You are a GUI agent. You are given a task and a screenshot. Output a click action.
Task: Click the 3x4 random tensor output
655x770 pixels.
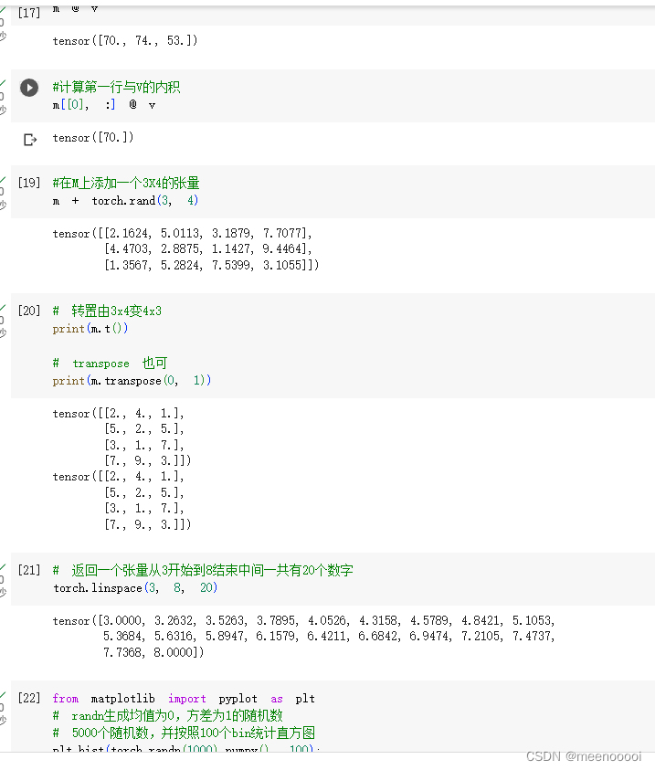pyautogui.click(x=186, y=249)
